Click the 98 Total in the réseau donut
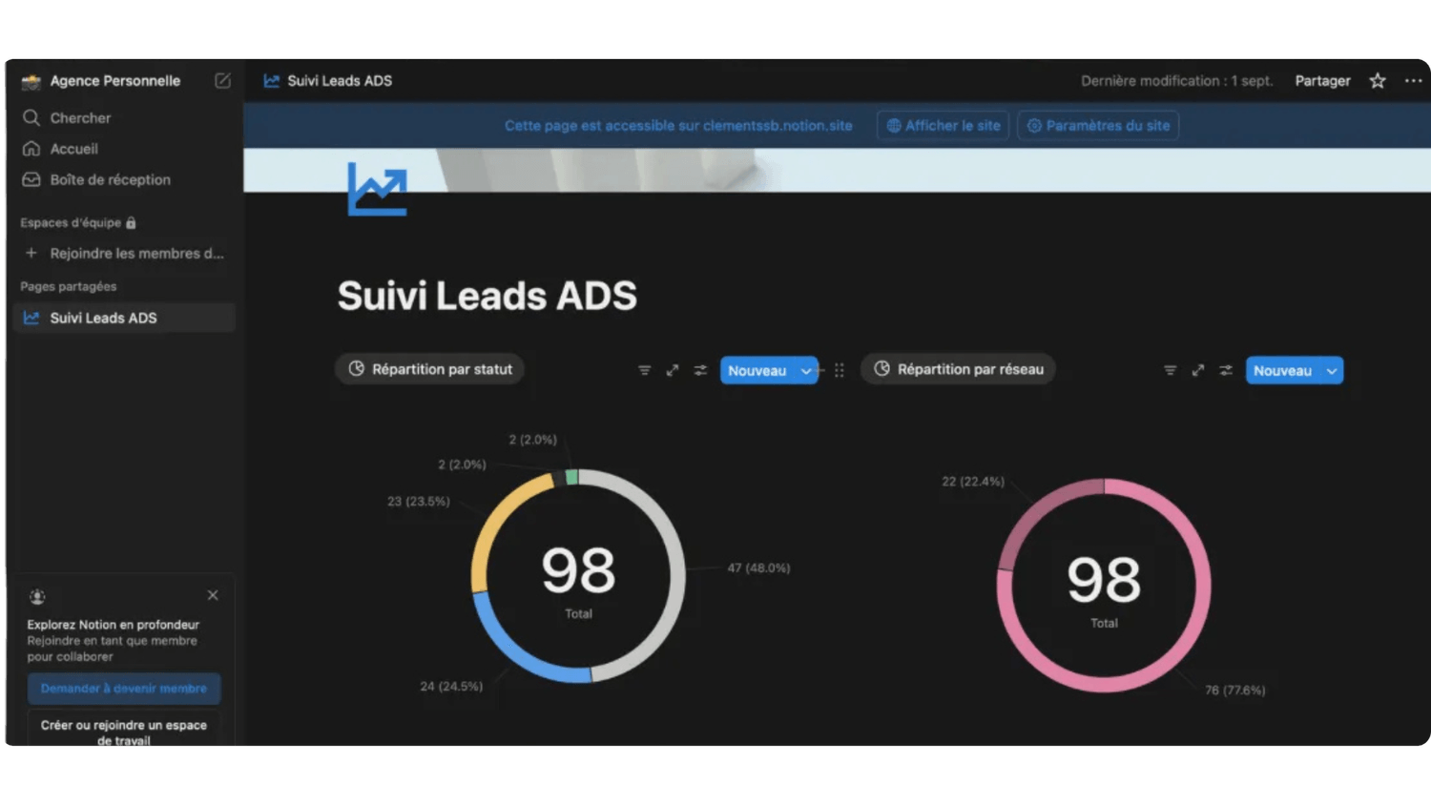The image size is (1431, 805). click(x=1104, y=589)
